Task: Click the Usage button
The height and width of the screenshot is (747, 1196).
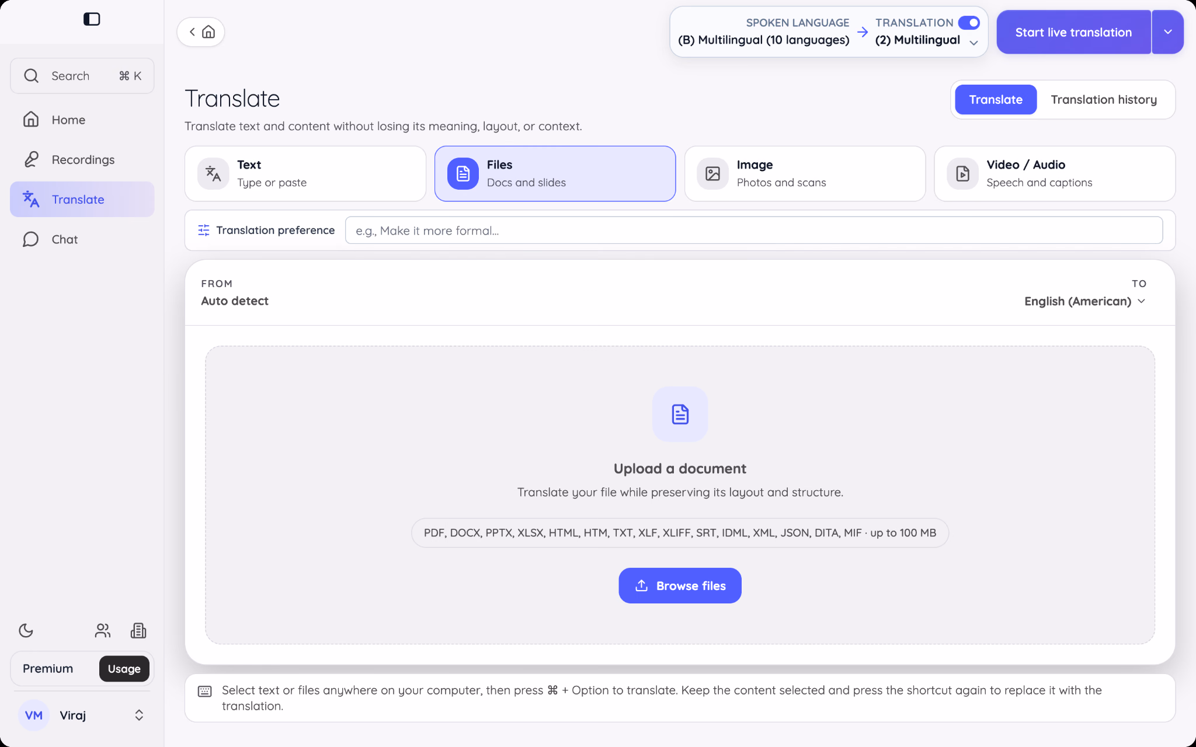Action: pyautogui.click(x=124, y=669)
